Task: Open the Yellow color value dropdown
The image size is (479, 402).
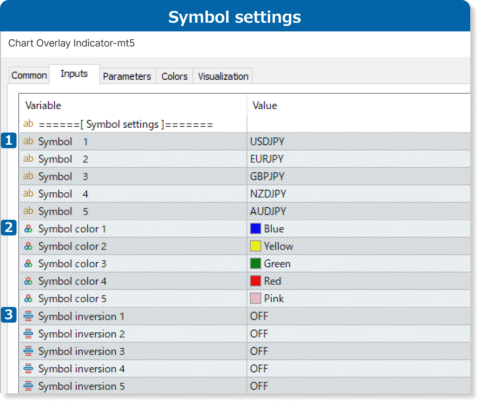Action: tap(359, 246)
